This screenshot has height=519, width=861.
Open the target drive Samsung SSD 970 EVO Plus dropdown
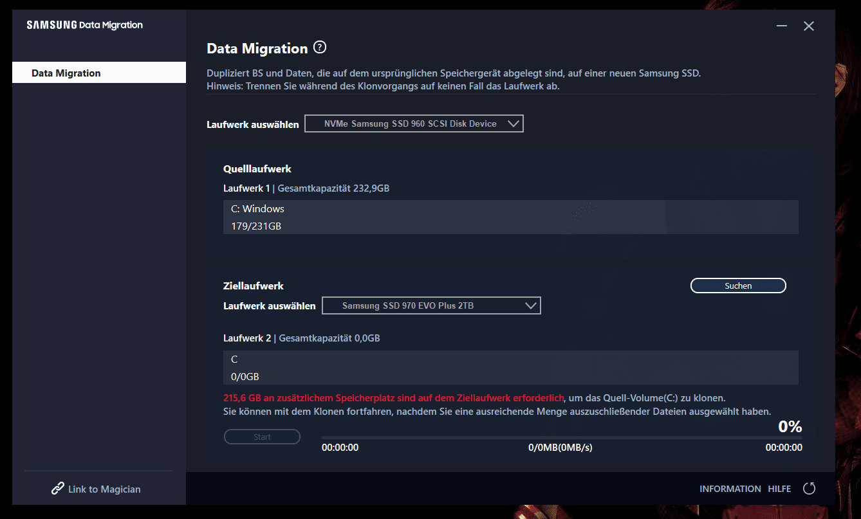tap(431, 305)
